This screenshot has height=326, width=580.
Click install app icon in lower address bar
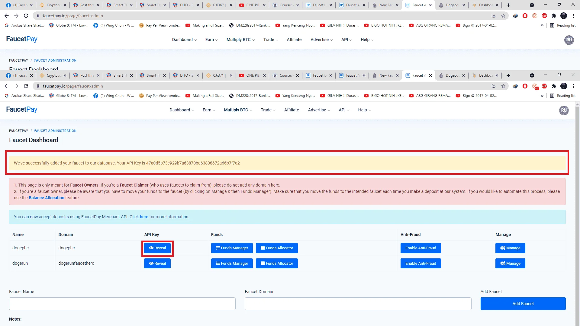tap(494, 86)
